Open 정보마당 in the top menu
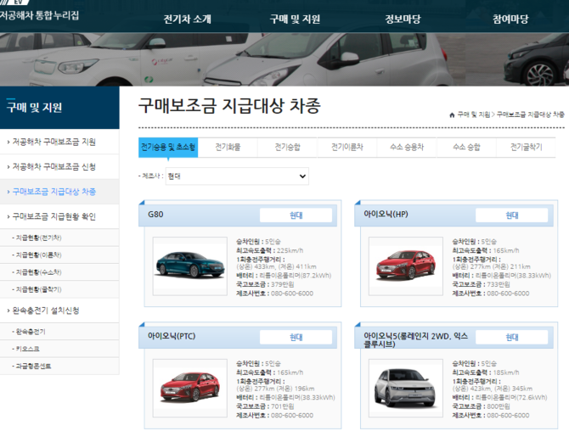 [x=403, y=19]
